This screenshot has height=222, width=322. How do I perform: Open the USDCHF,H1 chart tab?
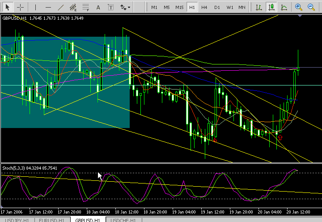click(123, 220)
